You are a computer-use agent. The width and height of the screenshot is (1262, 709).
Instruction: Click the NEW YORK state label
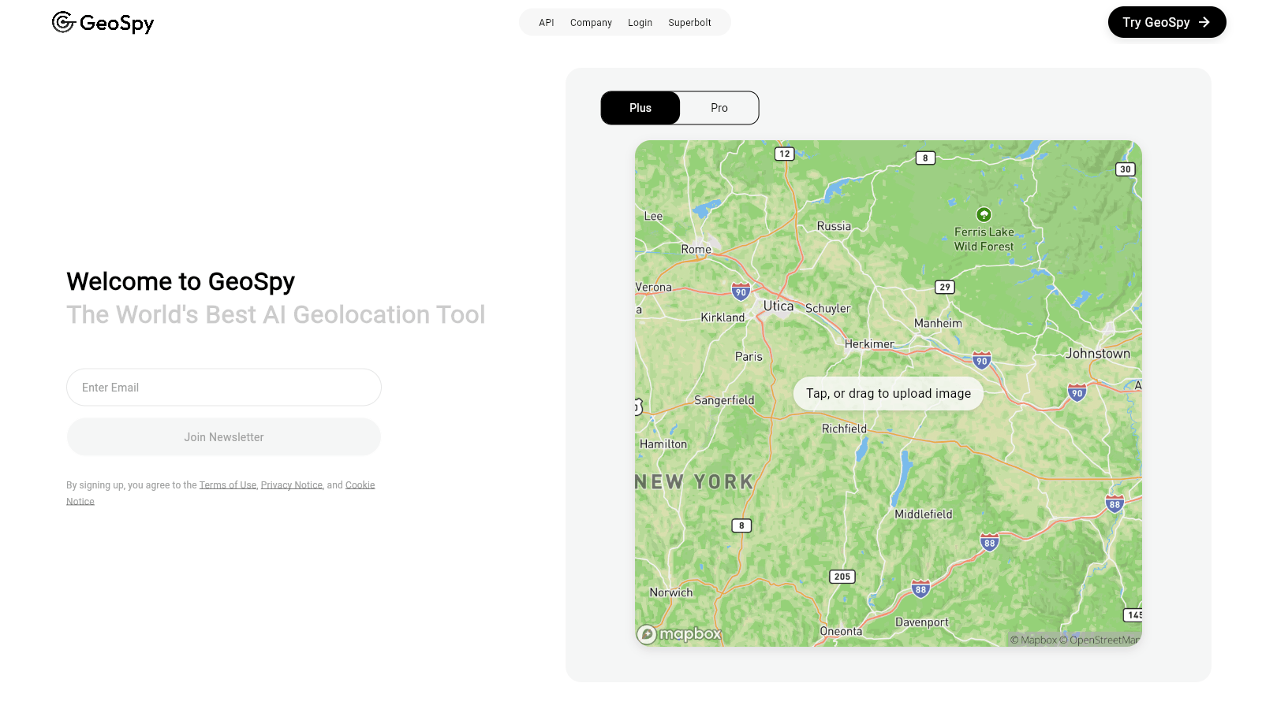[x=694, y=481]
